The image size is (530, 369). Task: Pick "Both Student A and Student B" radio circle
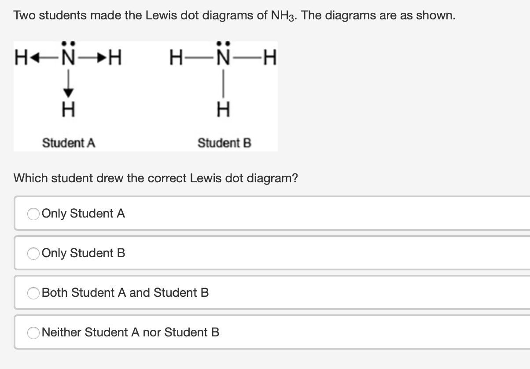[x=33, y=293]
